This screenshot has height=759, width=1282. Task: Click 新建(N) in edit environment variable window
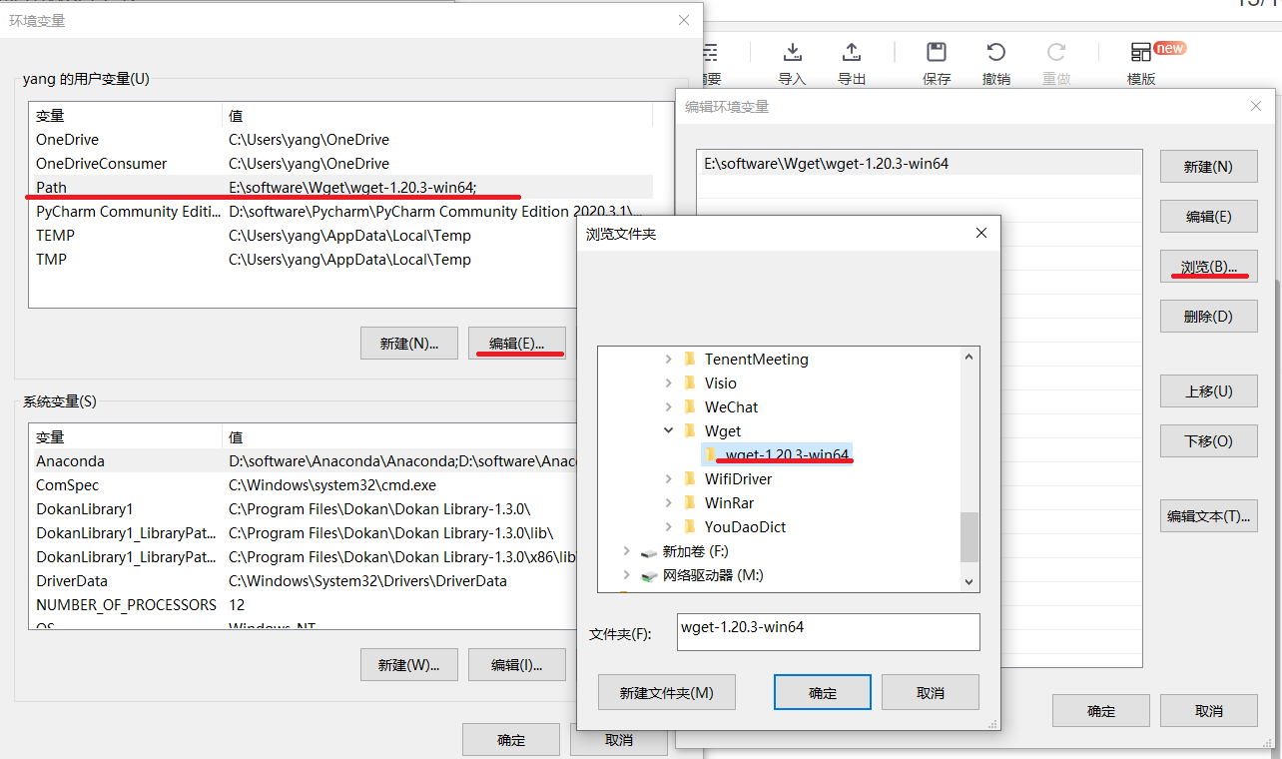(1208, 167)
